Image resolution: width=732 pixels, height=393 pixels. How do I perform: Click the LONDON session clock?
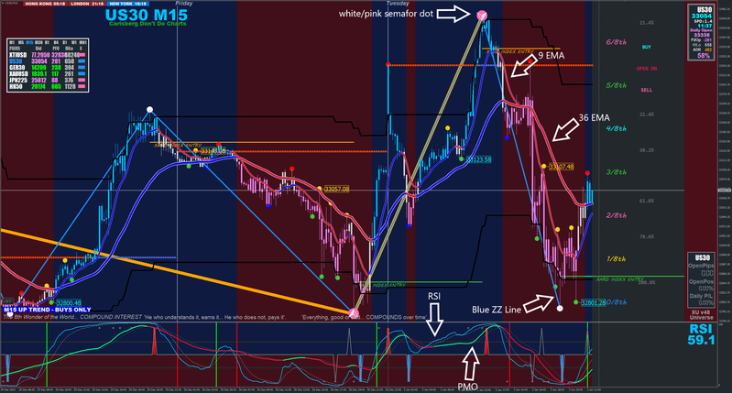click(87, 4)
